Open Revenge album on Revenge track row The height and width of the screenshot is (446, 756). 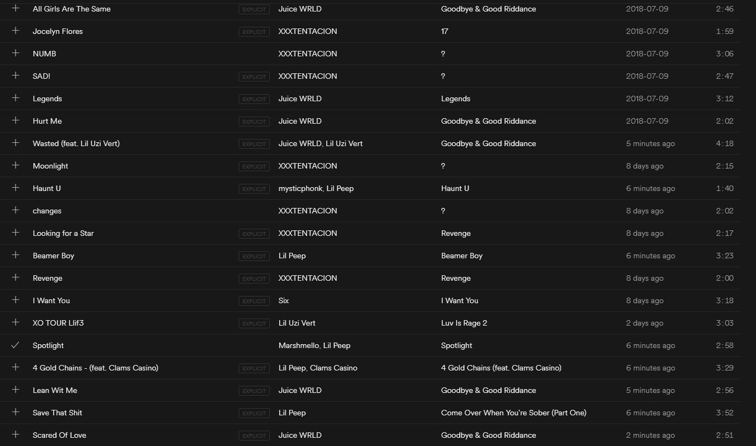[x=456, y=278]
